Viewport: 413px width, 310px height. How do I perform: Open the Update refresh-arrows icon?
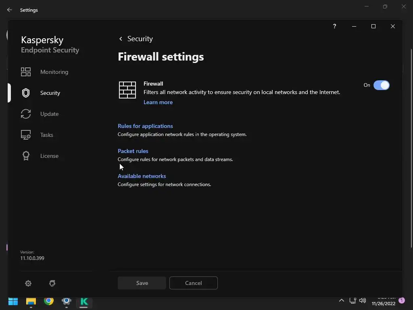point(26,114)
